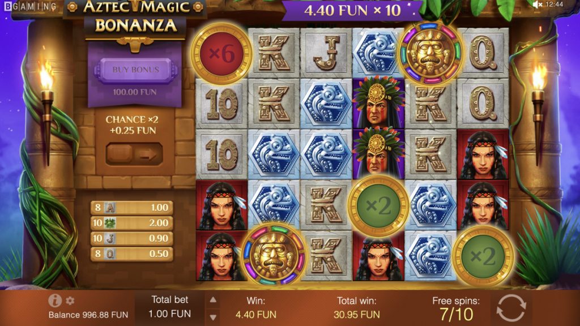Screen dimensions: 580x326
Task: Open the info paytable icon
Action: click(x=55, y=301)
